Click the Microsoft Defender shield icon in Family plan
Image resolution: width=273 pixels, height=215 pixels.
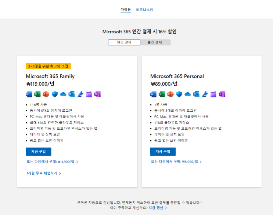(x=54, y=94)
